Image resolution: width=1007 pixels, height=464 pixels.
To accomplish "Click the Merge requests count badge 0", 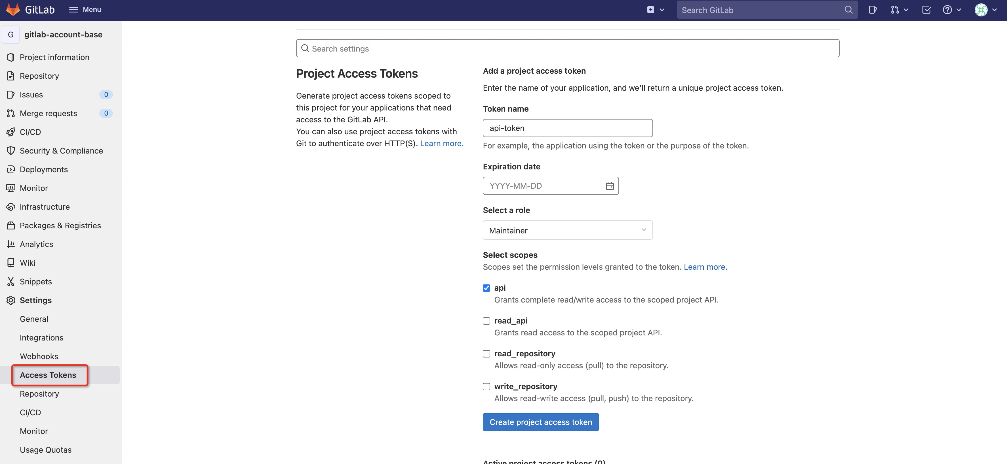I will coord(106,113).
